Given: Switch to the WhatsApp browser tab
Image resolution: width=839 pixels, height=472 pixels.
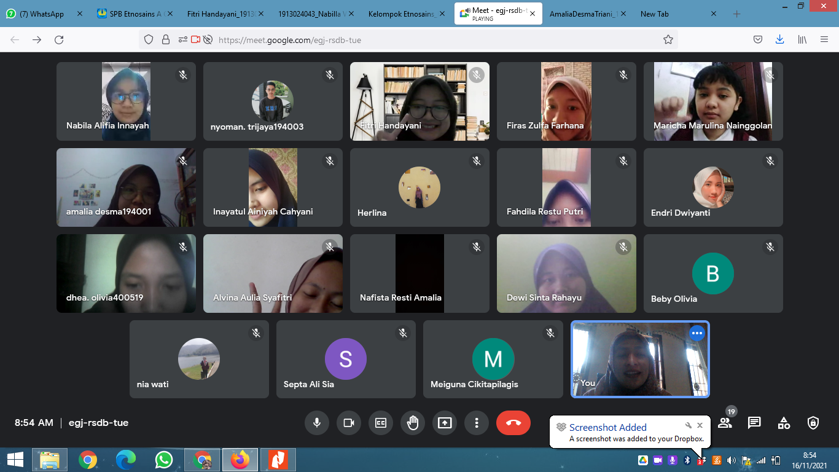Looking at the screenshot, I should 42,14.
